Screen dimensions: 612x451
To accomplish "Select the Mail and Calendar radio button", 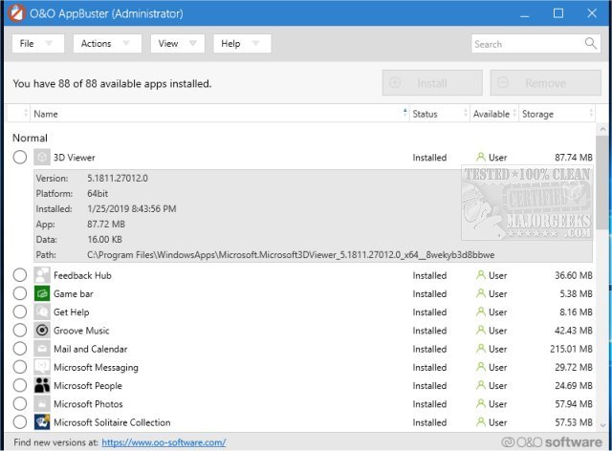I will pyautogui.click(x=20, y=349).
